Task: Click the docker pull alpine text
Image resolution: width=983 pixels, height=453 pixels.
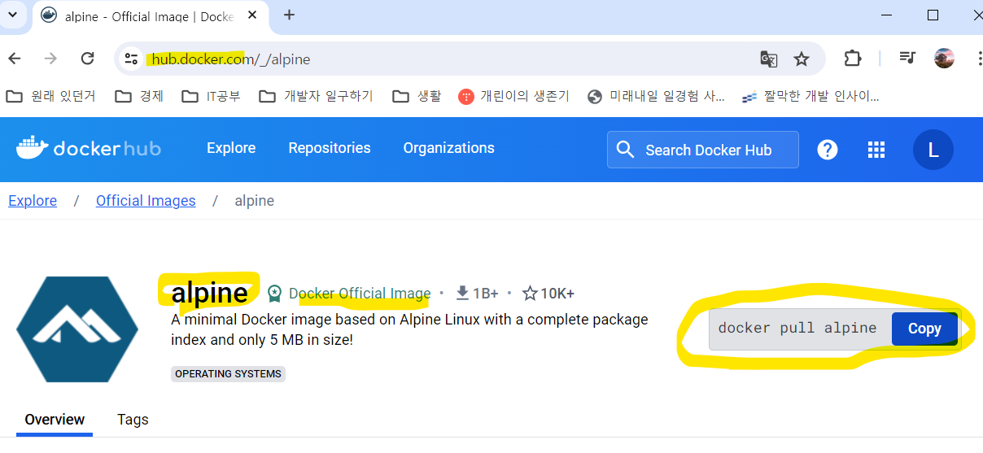Action: [797, 329]
